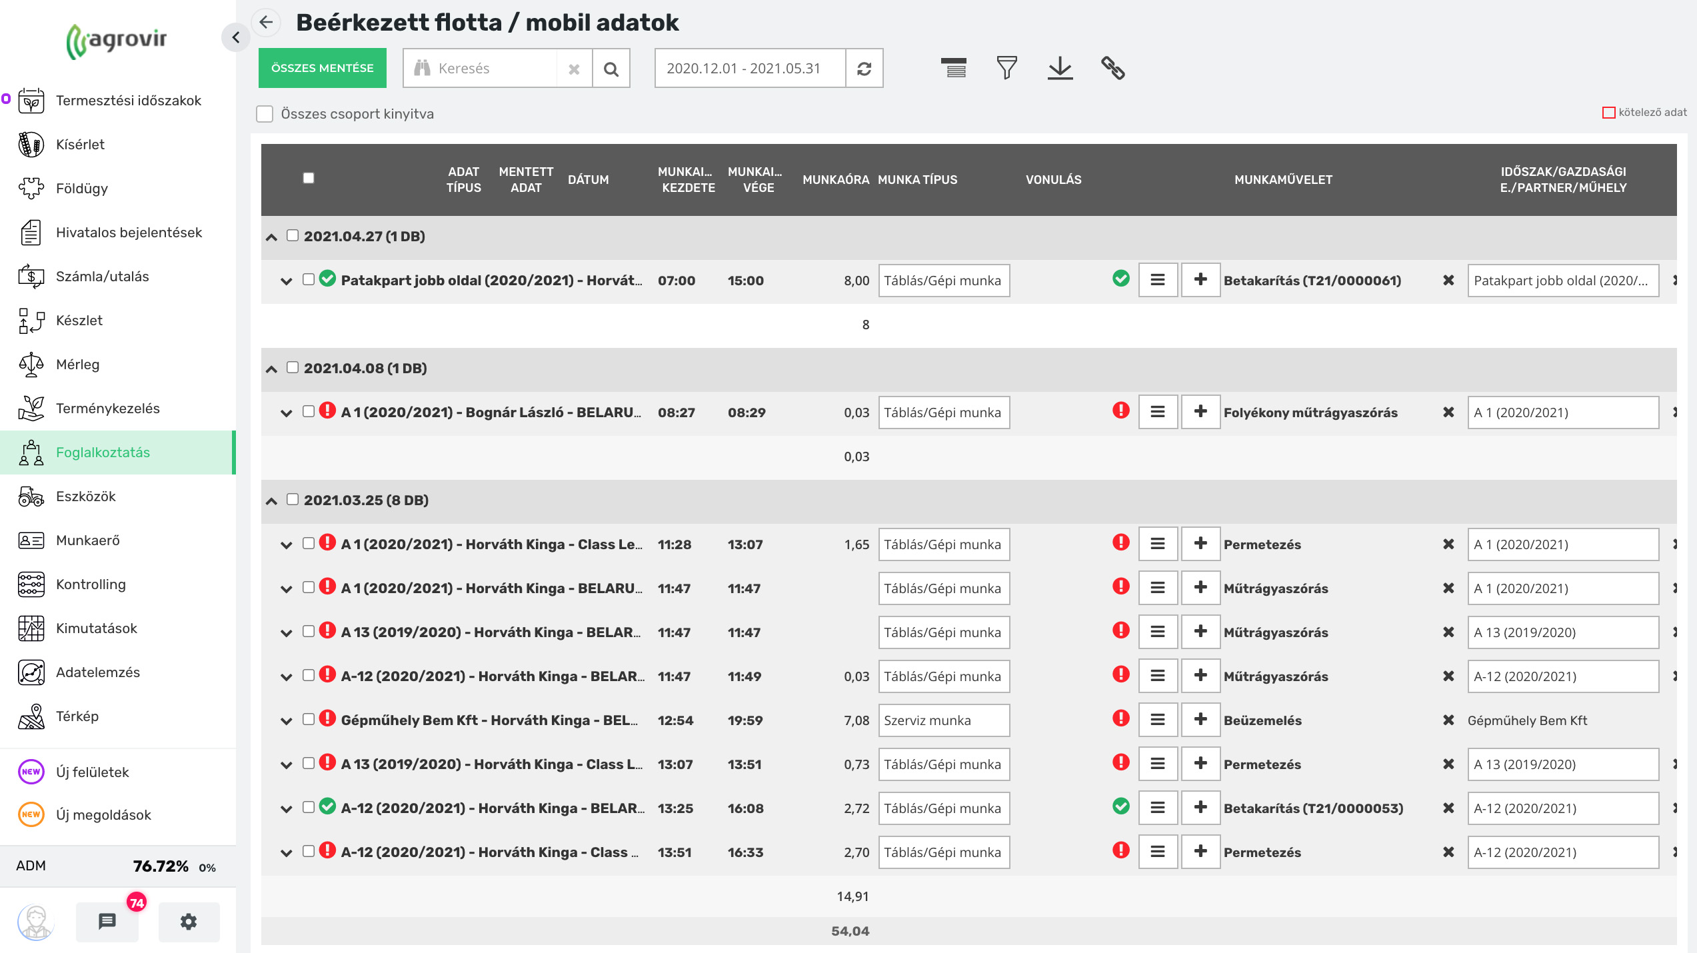1697x953 pixels.
Task: Clear the search field with the X icon
Action: [574, 69]
